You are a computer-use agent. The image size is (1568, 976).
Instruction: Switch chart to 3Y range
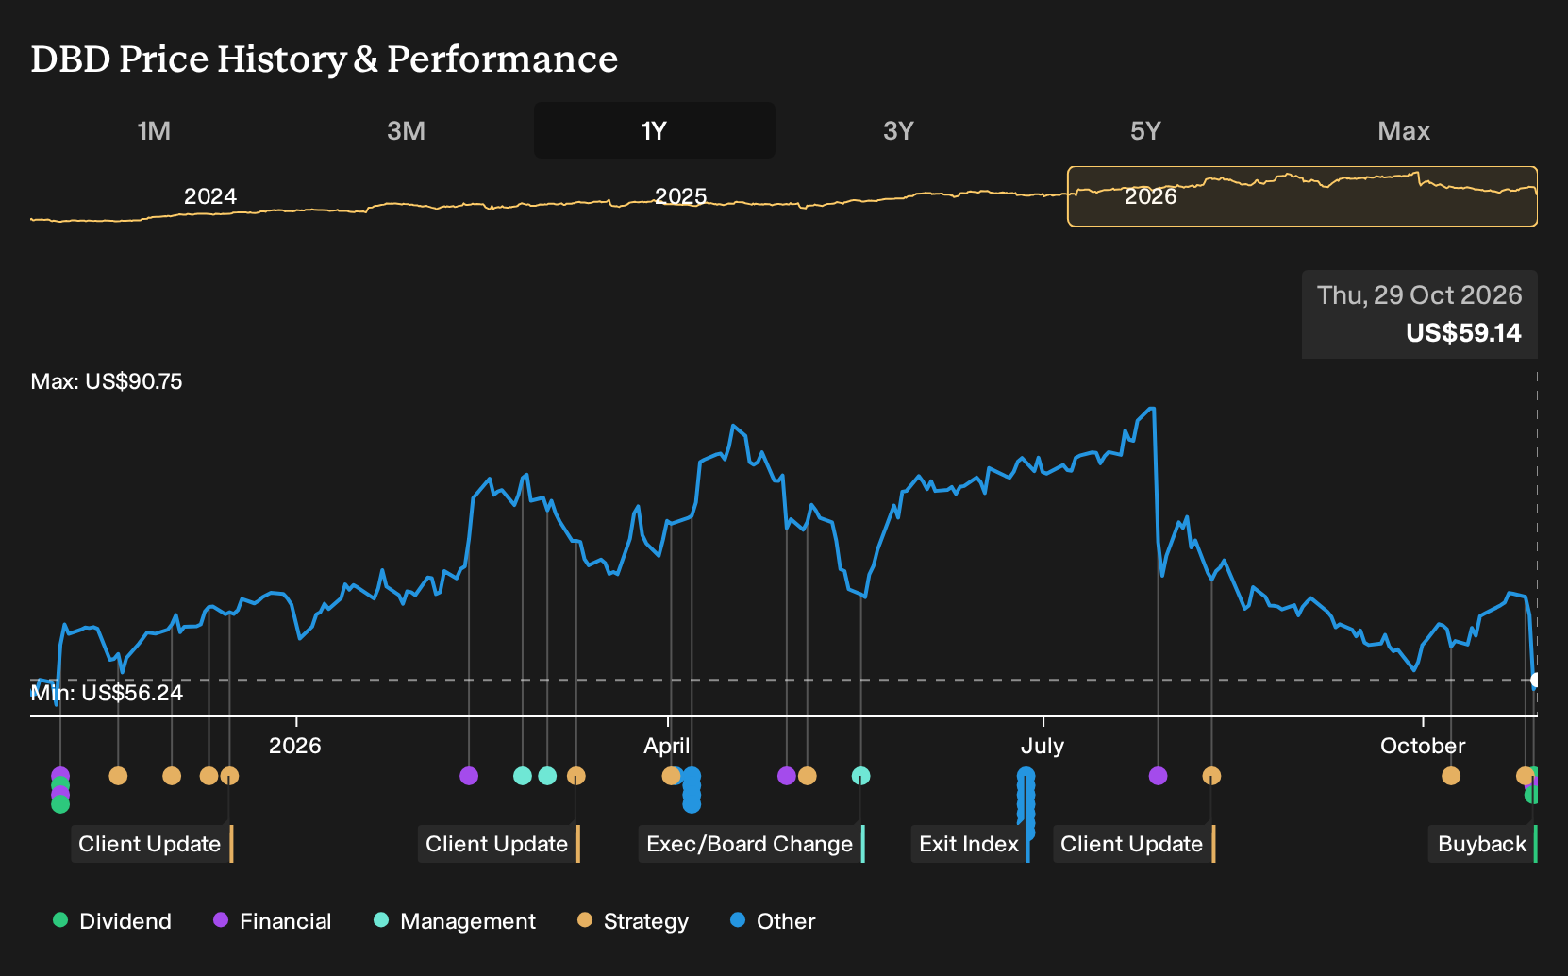click(898, 130)
